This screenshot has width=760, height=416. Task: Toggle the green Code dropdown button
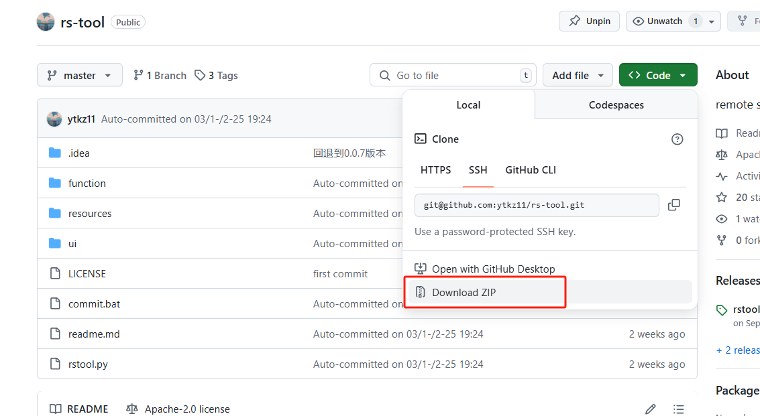658,75
